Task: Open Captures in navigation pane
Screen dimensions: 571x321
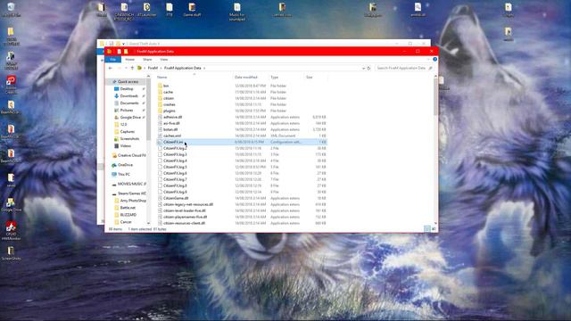Action: [x=127, y=132]
